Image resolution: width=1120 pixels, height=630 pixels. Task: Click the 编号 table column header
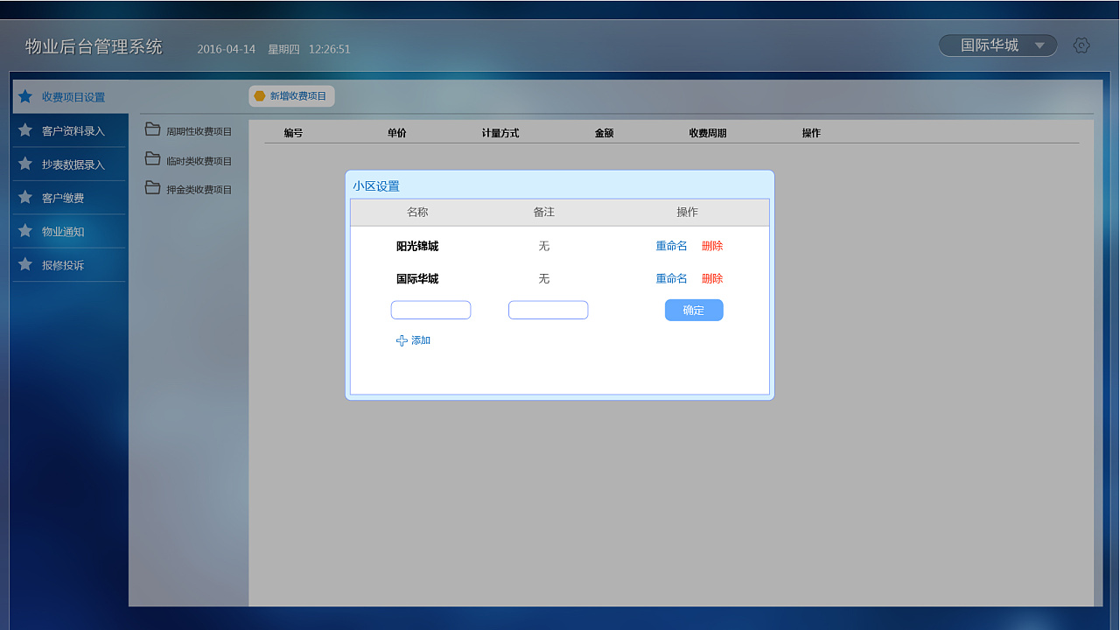(293, 133)
